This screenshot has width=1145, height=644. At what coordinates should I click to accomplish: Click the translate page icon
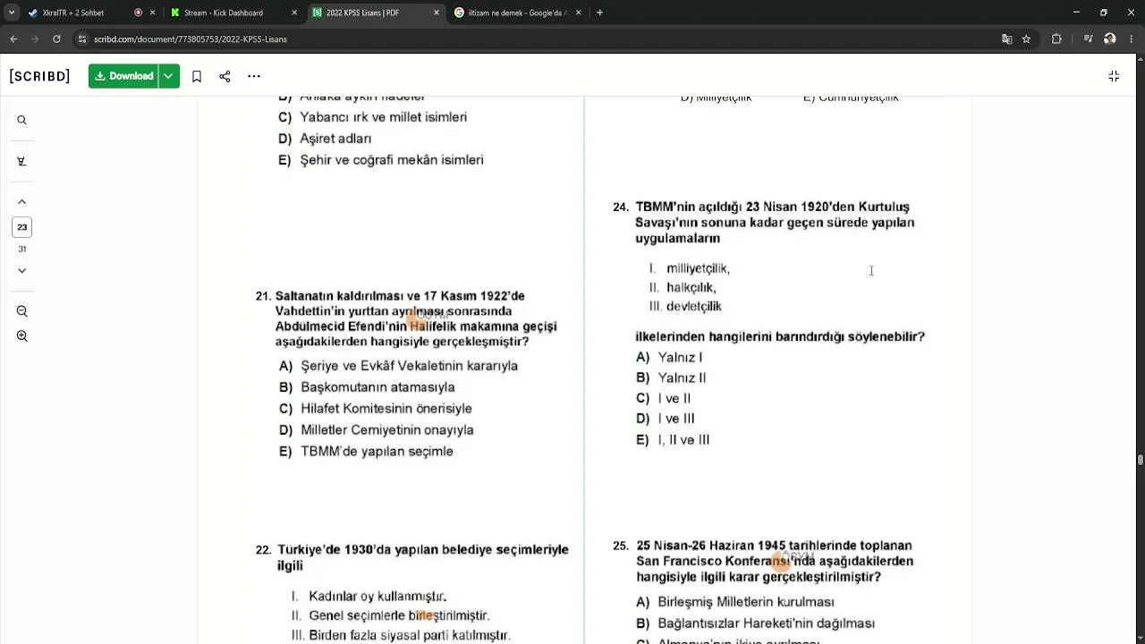[x=1007, y=39]
